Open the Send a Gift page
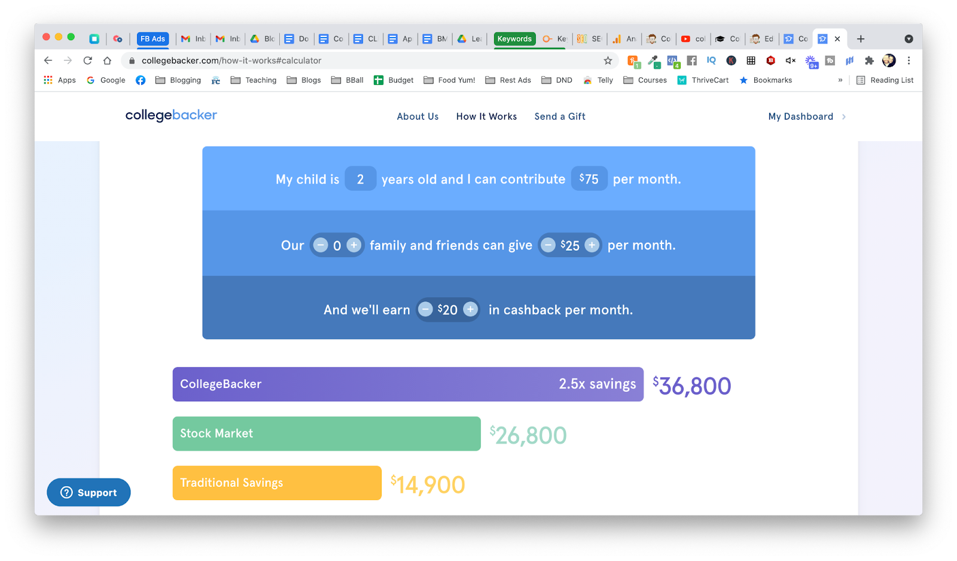 [x=560, y=117]
